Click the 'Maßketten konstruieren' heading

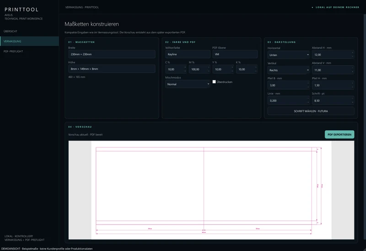[x=91, y=24]
